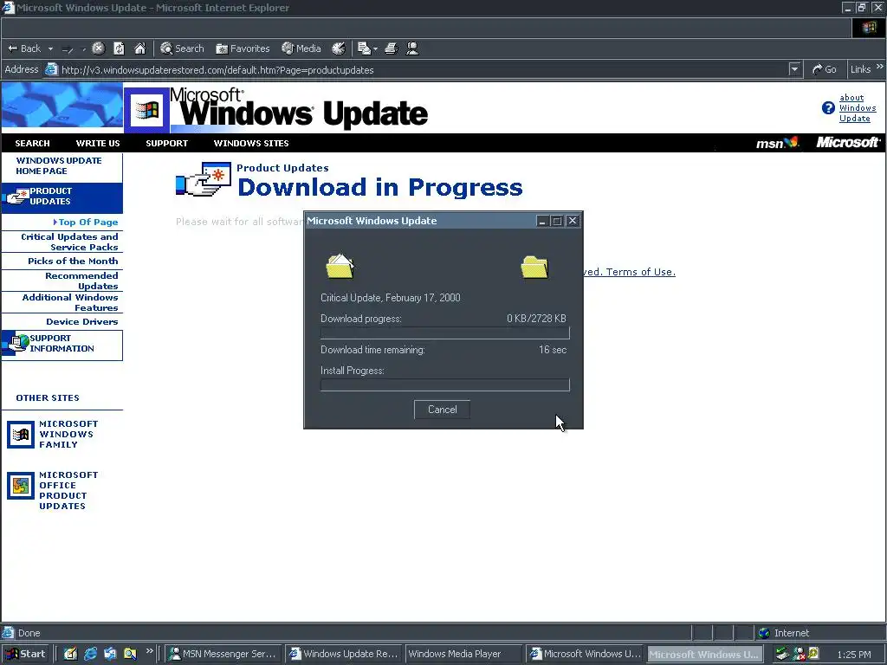Click the address bar URL field

pyautogui.click(x=418, y=70)
